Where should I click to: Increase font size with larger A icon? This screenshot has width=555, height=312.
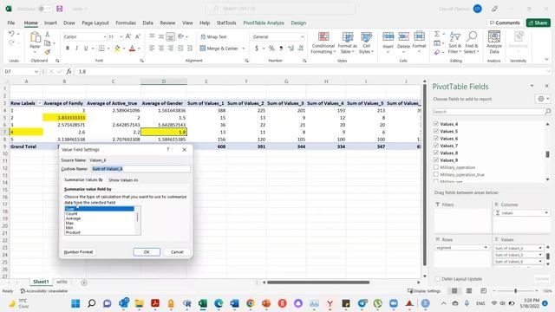tap(128, 36)
